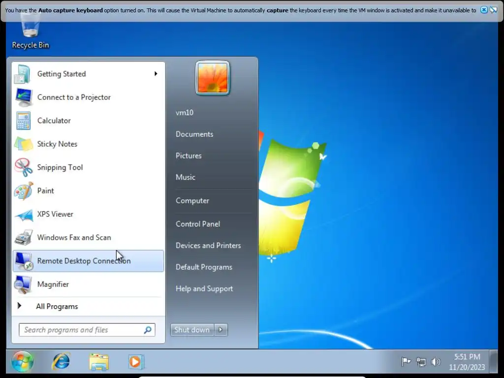
Task: Select the Sticky Notes label text
Action: [x=57, y=144]
